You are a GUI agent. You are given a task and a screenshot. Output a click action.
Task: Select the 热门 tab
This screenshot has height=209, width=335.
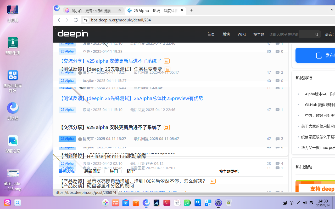pos(114,171)
